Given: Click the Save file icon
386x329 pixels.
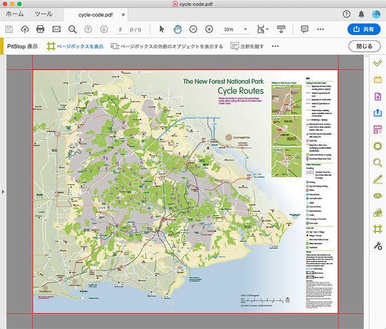Looking at the screenshot, I should (x=9, y=29).
